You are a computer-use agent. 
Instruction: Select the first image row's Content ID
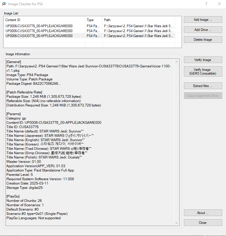[39, 26]
